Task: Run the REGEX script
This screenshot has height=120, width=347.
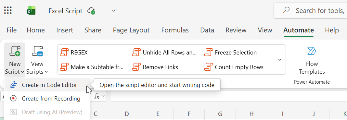Action: click(74, 53)
